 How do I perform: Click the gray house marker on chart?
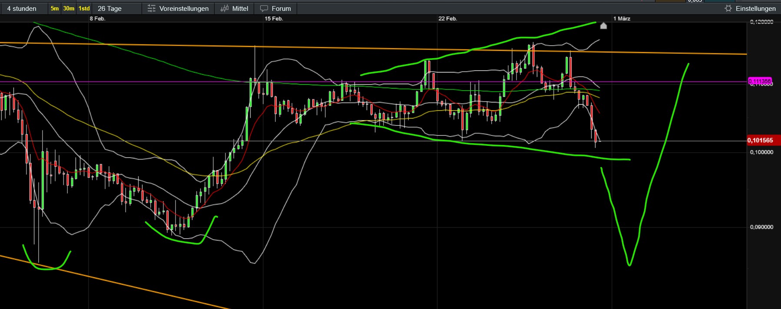point(603,26)
